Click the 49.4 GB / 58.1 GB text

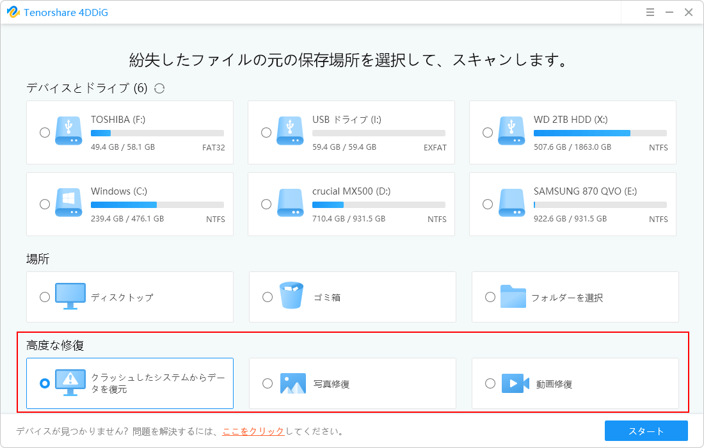pyautogui.click(x=123, y=147)
